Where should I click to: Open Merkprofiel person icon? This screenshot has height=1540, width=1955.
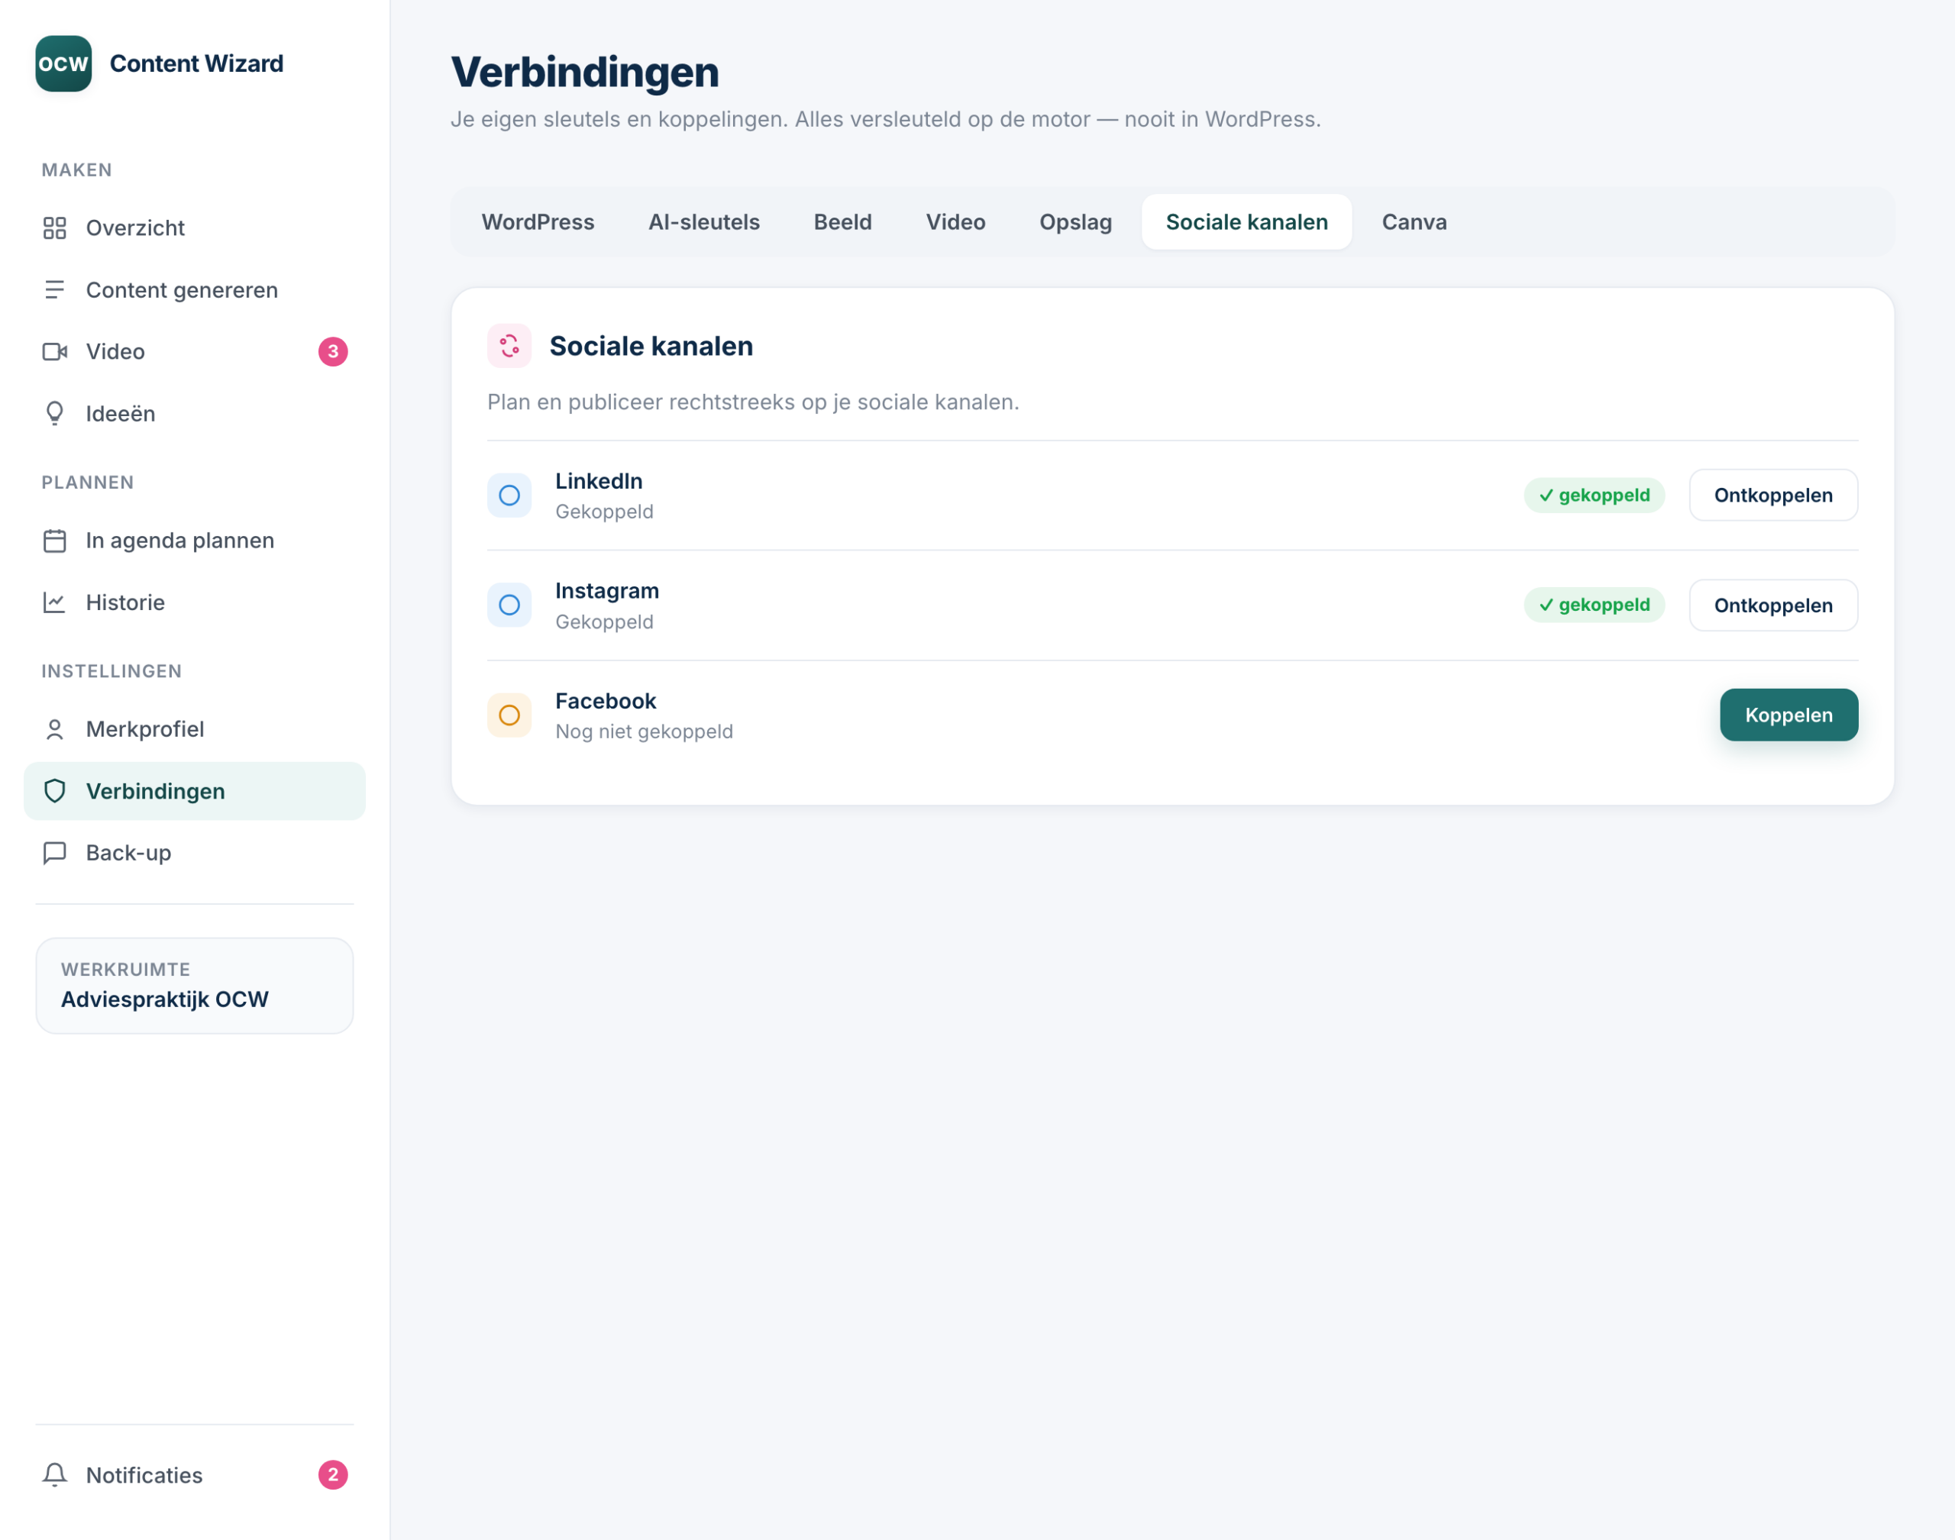55,728
